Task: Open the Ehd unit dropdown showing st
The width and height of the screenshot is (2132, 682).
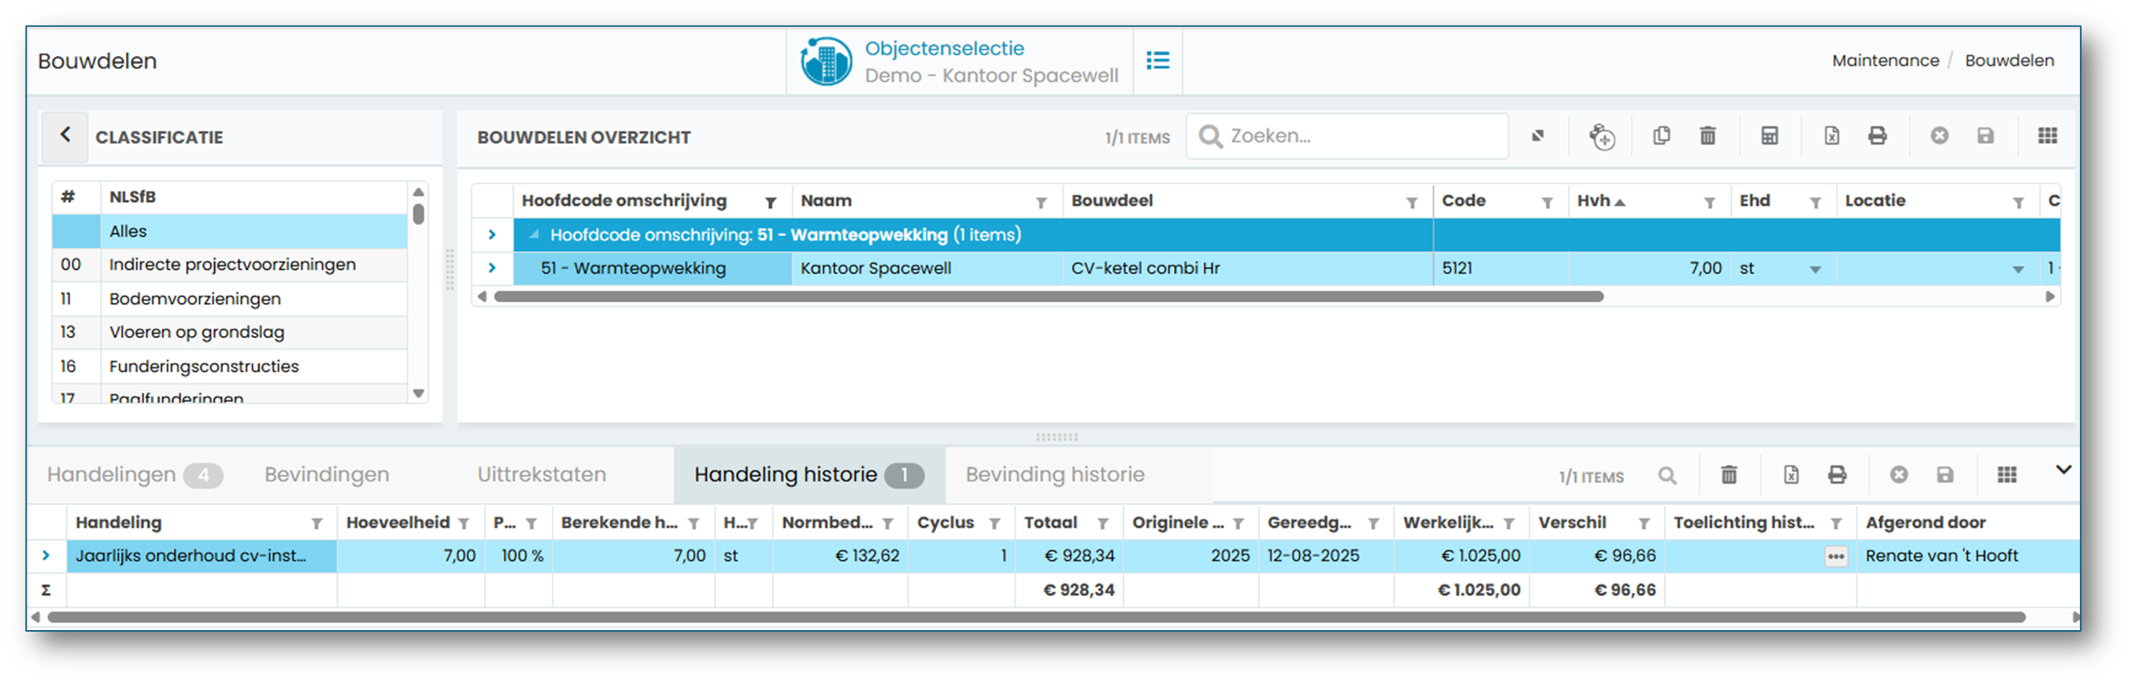Action: (x=1815, y=270)
